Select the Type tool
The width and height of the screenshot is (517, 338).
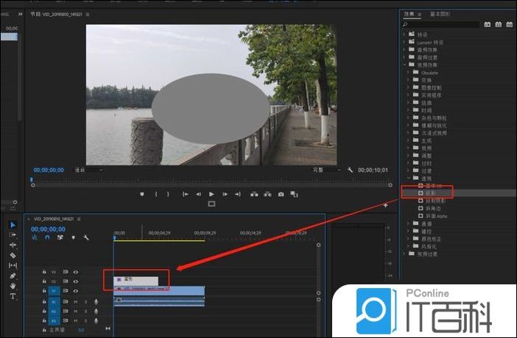point(13,296)
